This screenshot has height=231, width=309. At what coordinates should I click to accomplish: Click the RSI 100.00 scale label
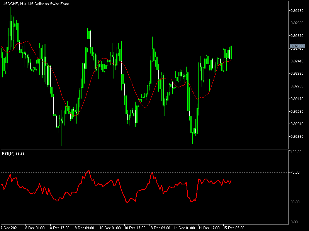(x=296, y=152)
